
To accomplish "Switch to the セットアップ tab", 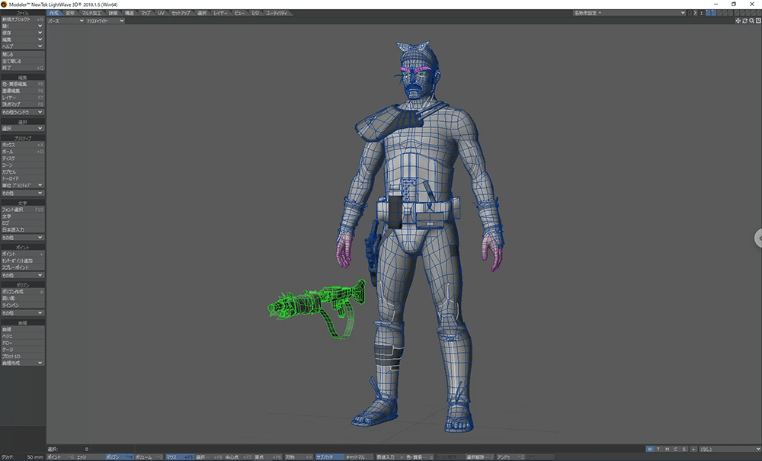I will click(x=181, y=13).
